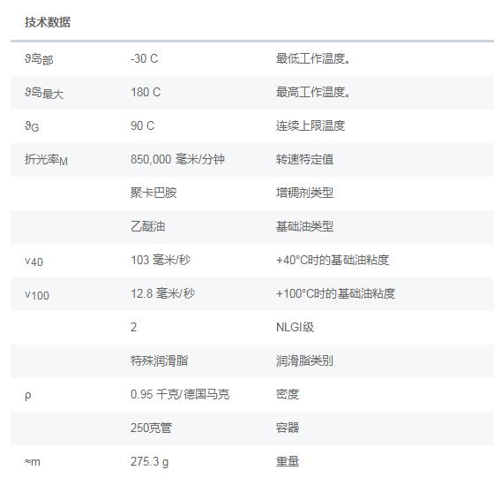Click the 增稠剂类型 label
Viewport: 494px width, 493px height.
tap(304, 193)
